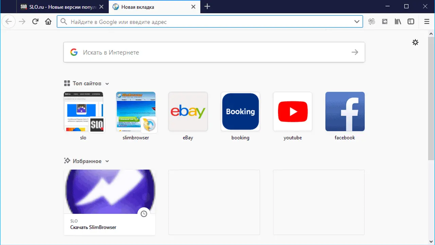Collapse the Топ сайтов section
435x245 pixels.
[107, 84]
